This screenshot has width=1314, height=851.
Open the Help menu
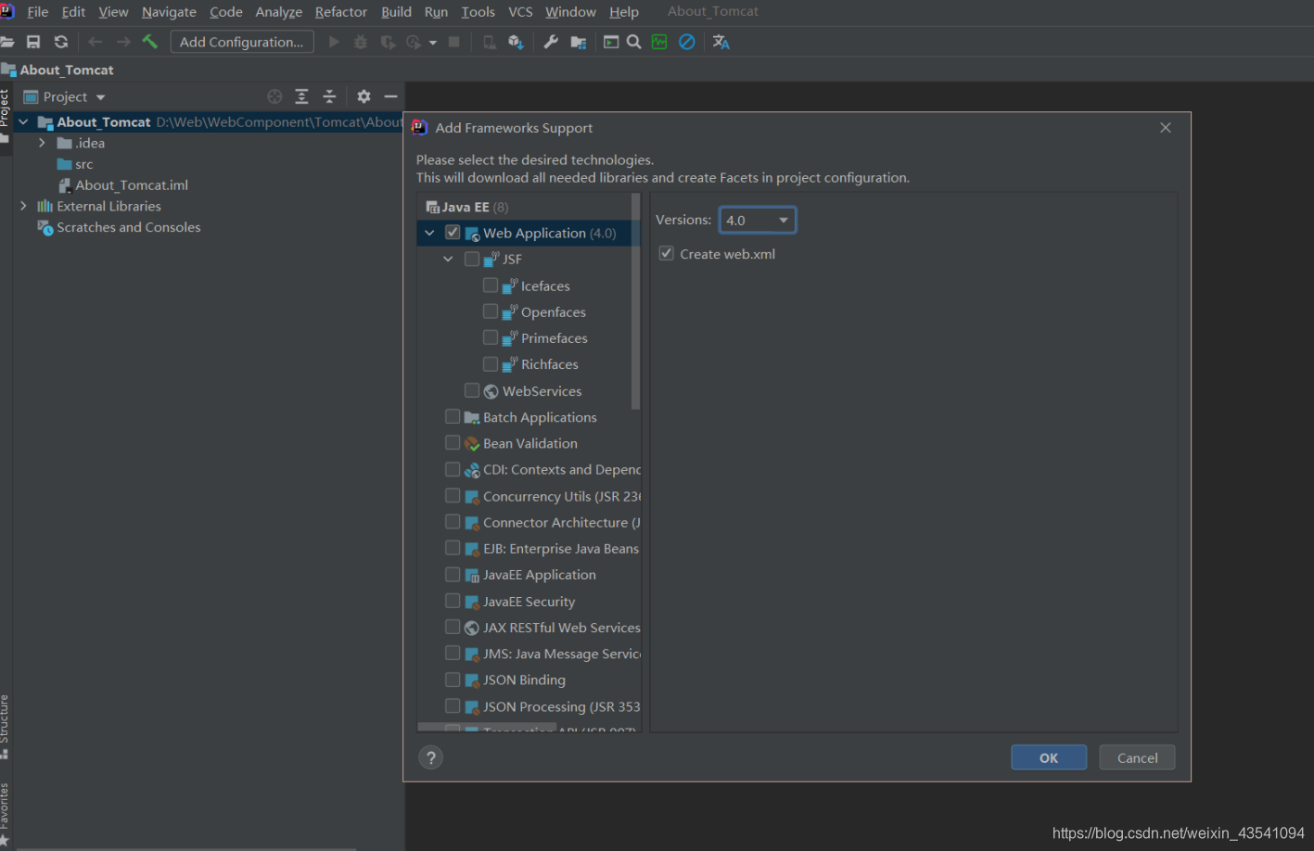[x=624, y=11]
